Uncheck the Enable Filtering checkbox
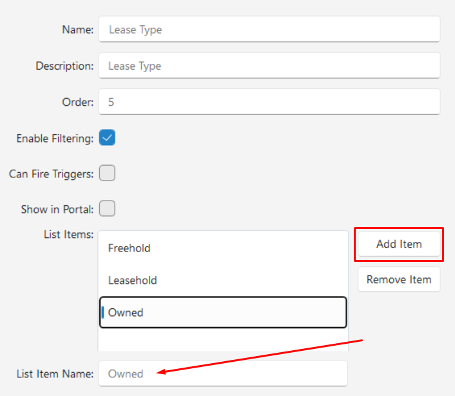The height and width of the screenshot is (396, 455). point(107,137)
